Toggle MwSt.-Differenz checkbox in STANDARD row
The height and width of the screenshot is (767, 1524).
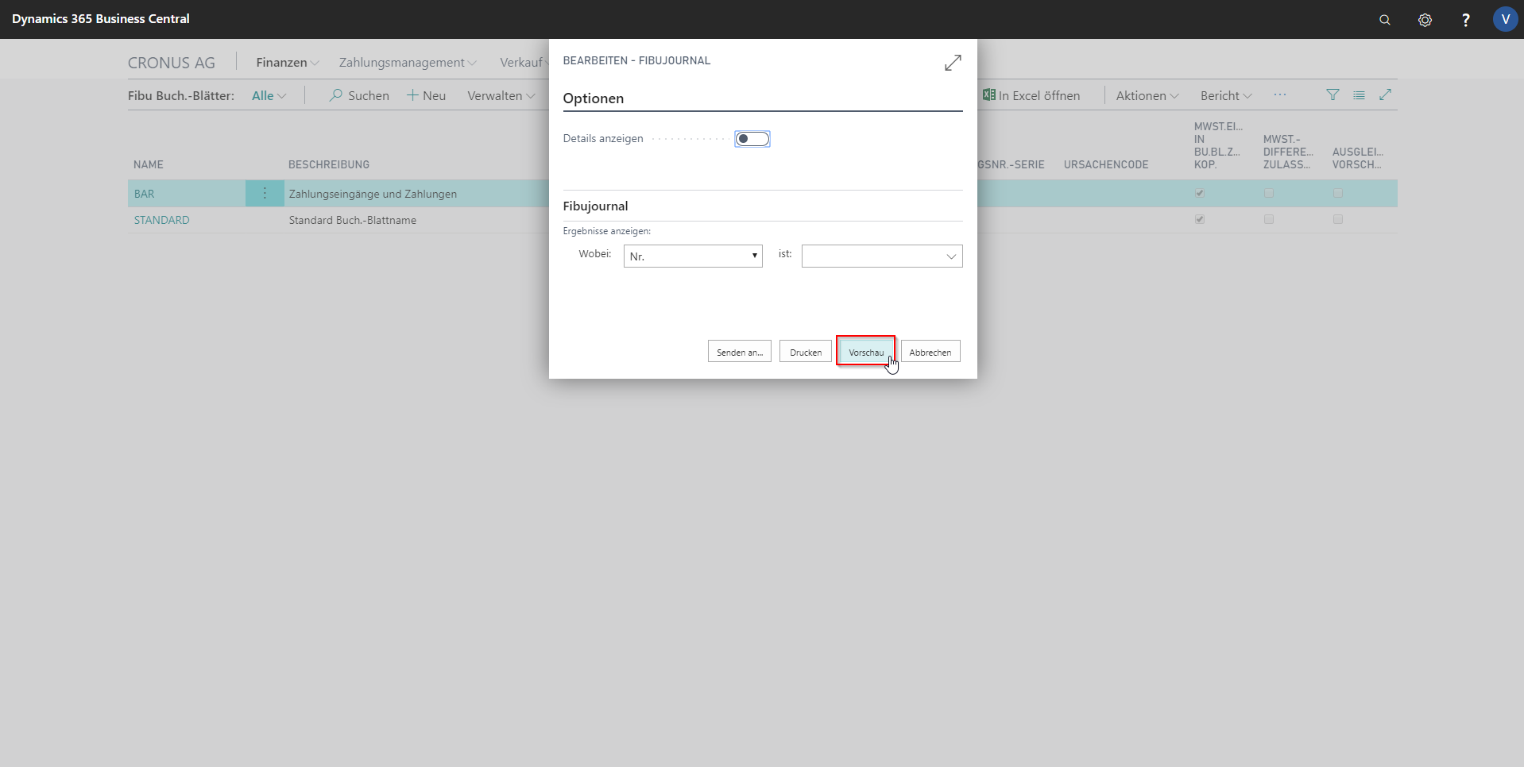click(x=1269, y=219)
